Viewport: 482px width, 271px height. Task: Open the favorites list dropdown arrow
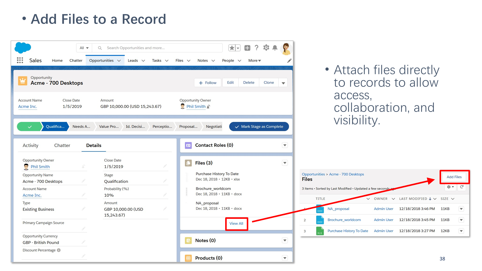[238, 48]
